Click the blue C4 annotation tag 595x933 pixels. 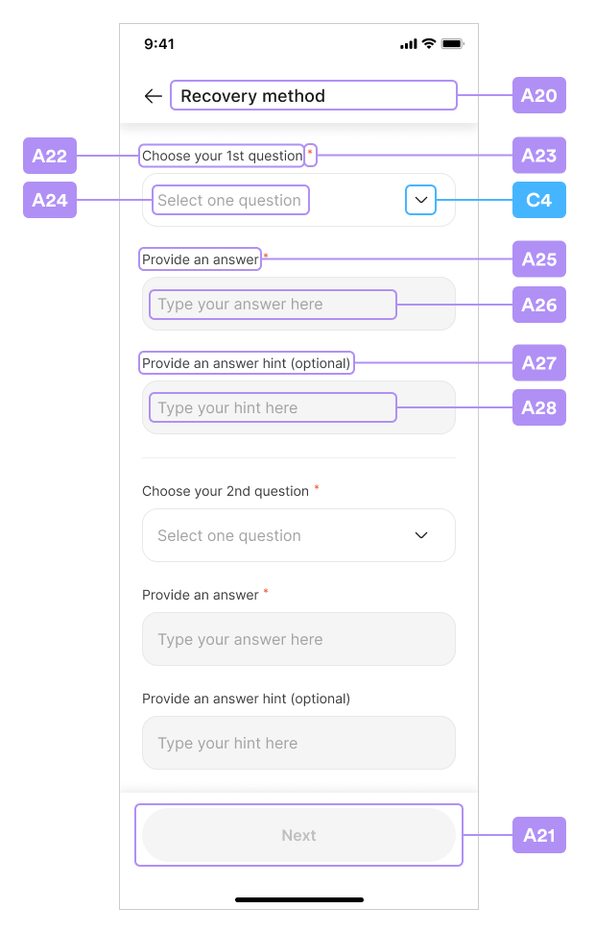point(538,200)
